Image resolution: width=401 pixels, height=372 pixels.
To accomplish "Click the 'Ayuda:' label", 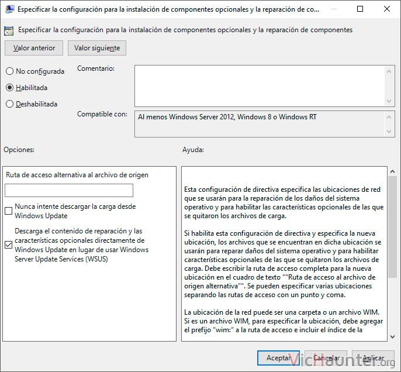I will click(x=193, y=150).
